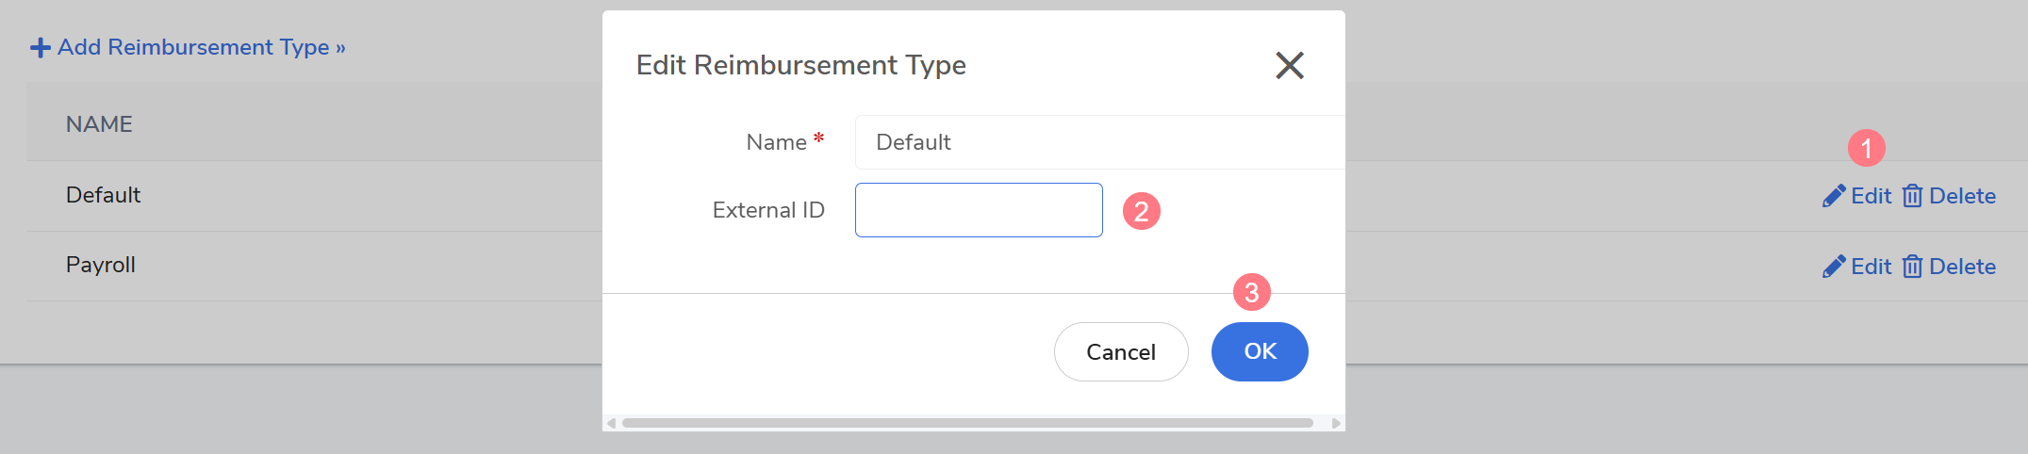Click the dialog's horizontal scrollbar track
This screenshot has height=454, width=2028.
tap(966, 423)
